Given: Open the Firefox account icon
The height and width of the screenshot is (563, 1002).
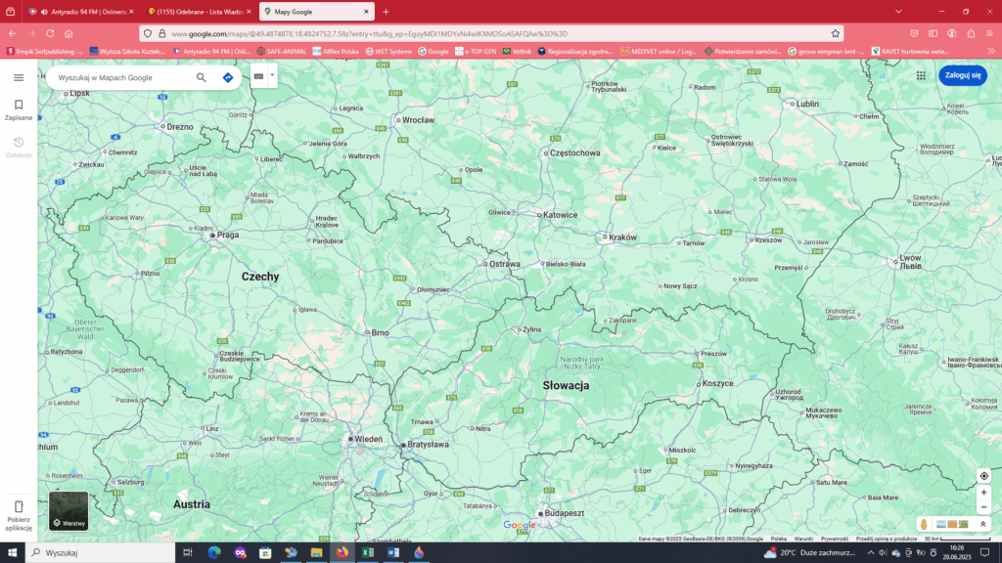Looking at the screenshot, I should pyautogui.click(x=951, y=34).
